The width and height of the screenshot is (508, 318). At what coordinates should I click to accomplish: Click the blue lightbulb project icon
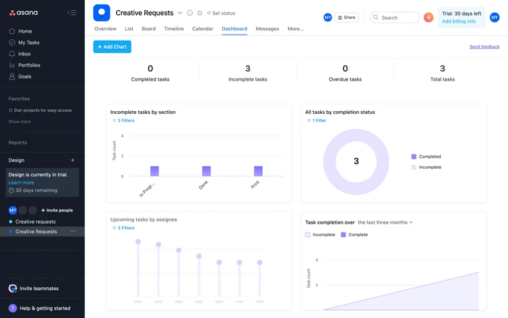(102, 13)
